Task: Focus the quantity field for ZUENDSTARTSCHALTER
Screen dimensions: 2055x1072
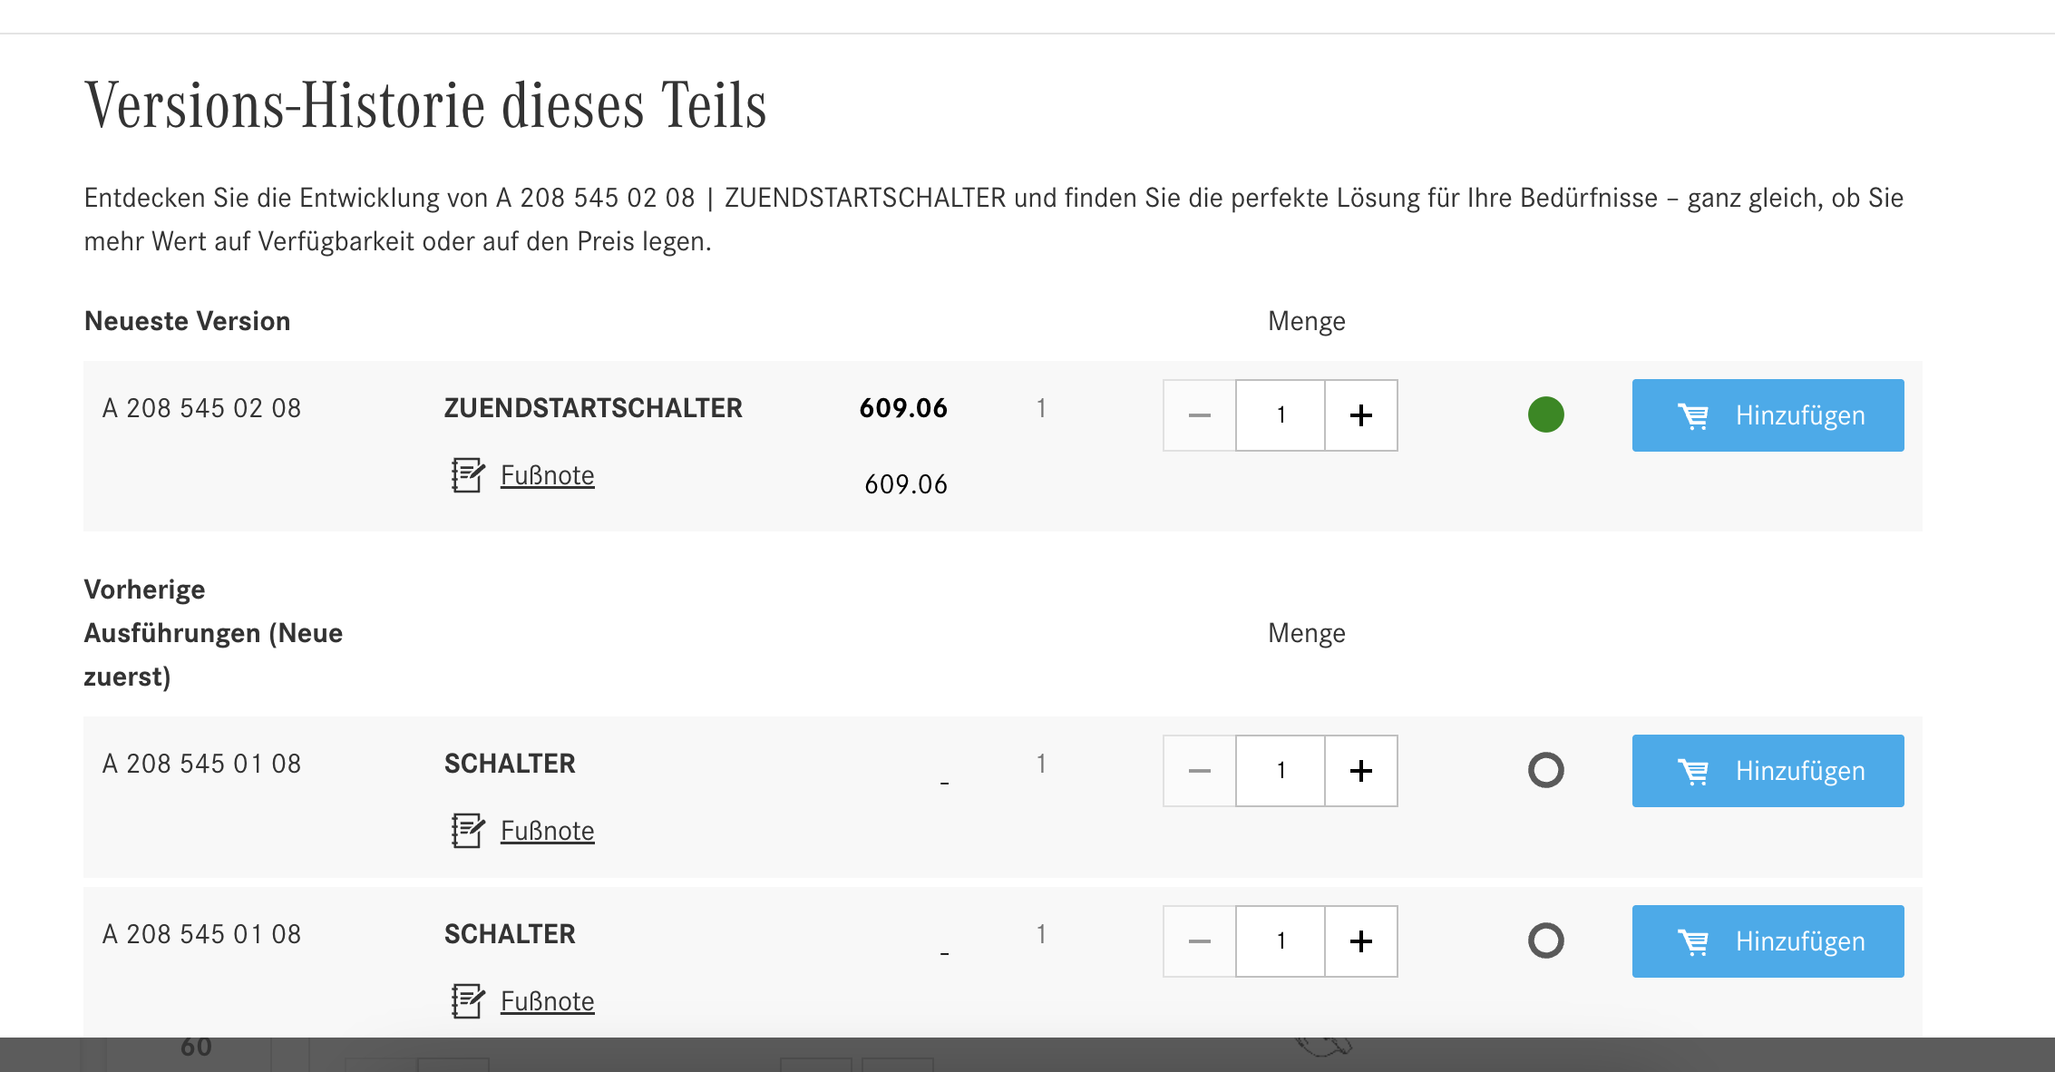Action: [1281, 415]
